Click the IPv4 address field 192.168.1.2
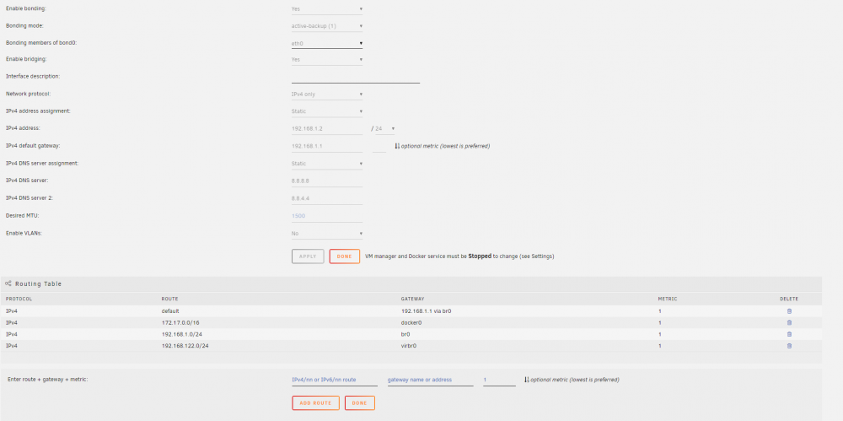The height and width of the screenshot is (421, 843). coord(327,129)
